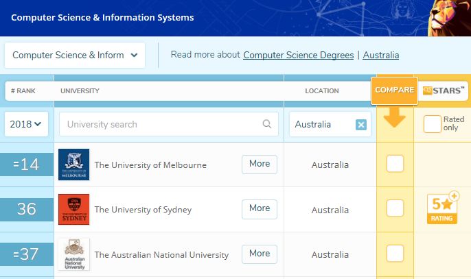The height and width of the screenshot is (279, 471).
Task: Click Australia location text in Sydney row
Action: coord(330,210)
